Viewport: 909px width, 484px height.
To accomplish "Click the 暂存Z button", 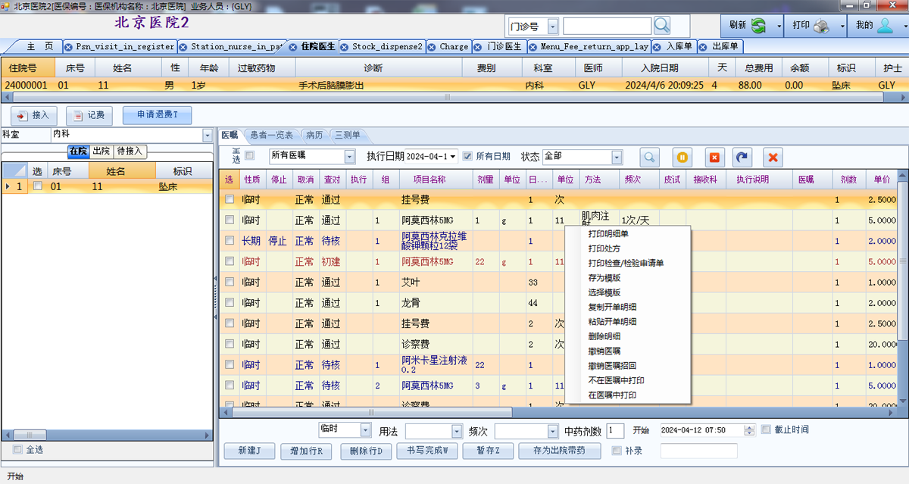I will point(488,451).
